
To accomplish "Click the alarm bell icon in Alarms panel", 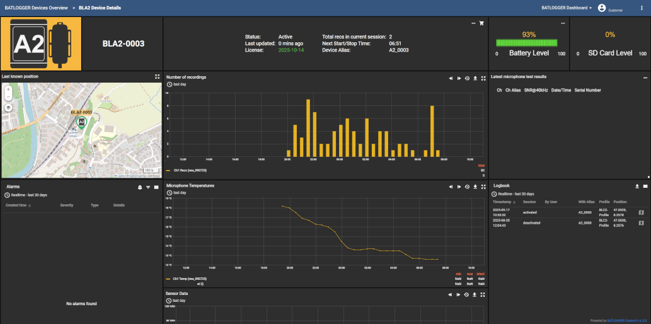I will coord(140,187).
